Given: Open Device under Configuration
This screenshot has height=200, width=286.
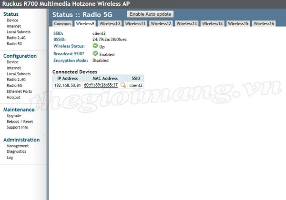Looking at the screenshot, I should [x=12, y=62].
